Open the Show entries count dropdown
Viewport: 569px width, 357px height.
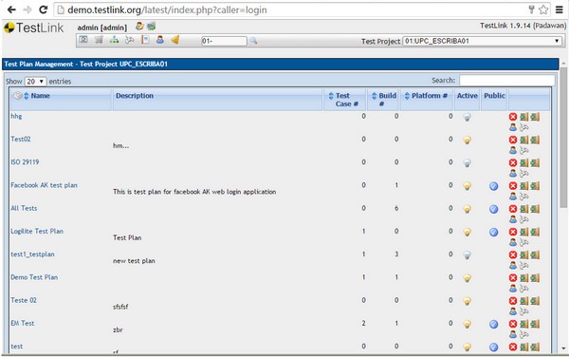coord(35,82)
